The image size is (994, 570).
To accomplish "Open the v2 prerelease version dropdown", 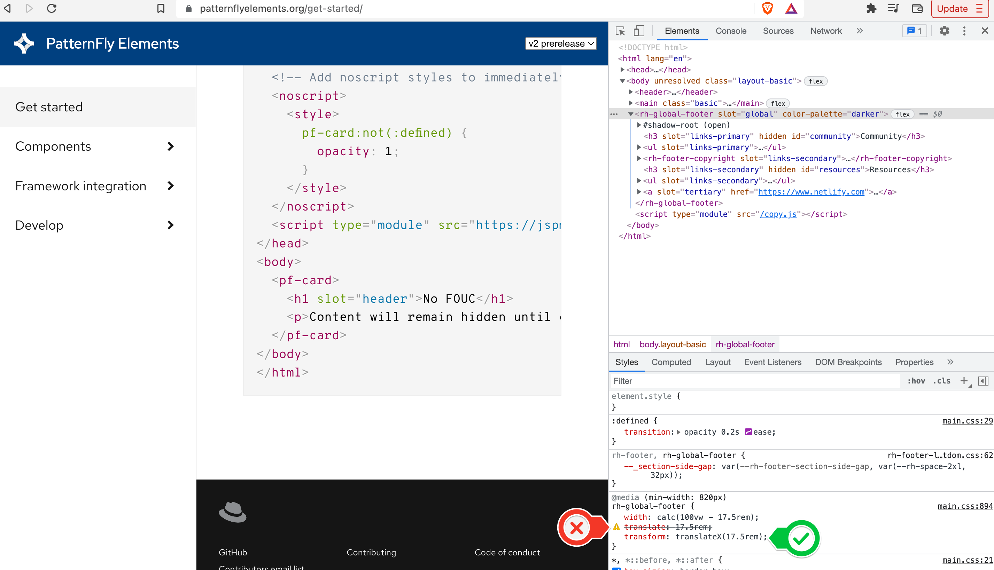I will 561,43.
